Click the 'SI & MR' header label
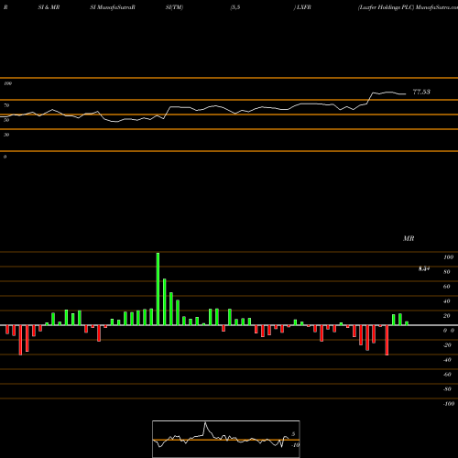Screen dimensions: 458x458 coord(49,7)
